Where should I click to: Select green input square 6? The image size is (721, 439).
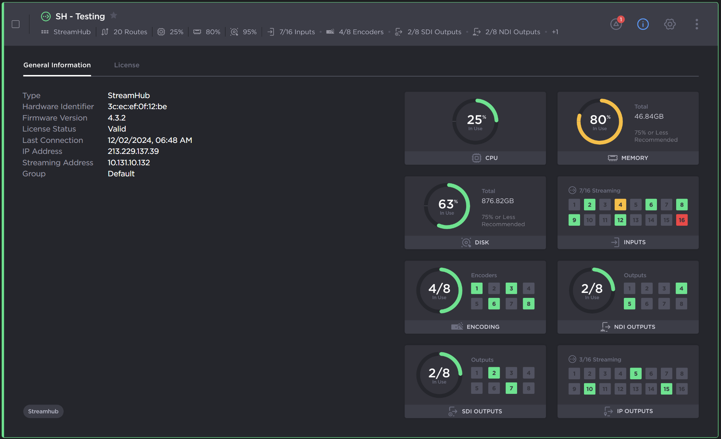[x=651, y=205]
